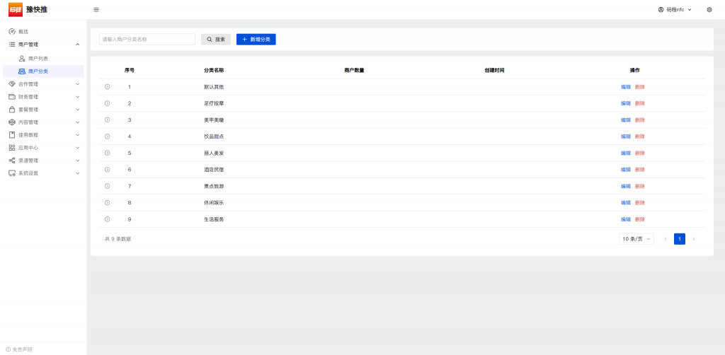This screenshot has width=725, height=355.
Task: Click the 豫快推 logo image
Action: click(x=16, y=9)
